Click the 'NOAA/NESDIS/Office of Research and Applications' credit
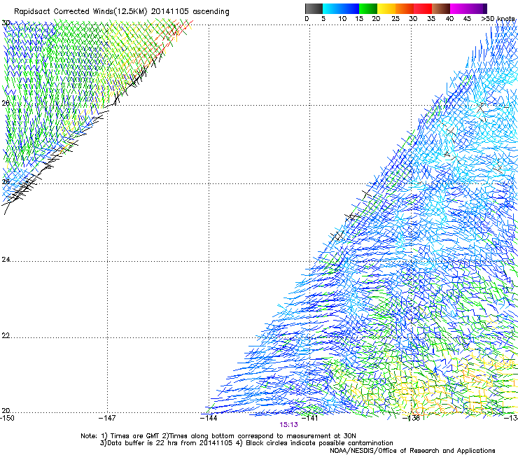This screenshot has height=455, width=518. tap(412, 451)
